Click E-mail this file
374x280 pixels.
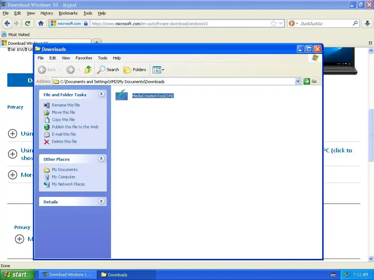click(x=64, y=134)
